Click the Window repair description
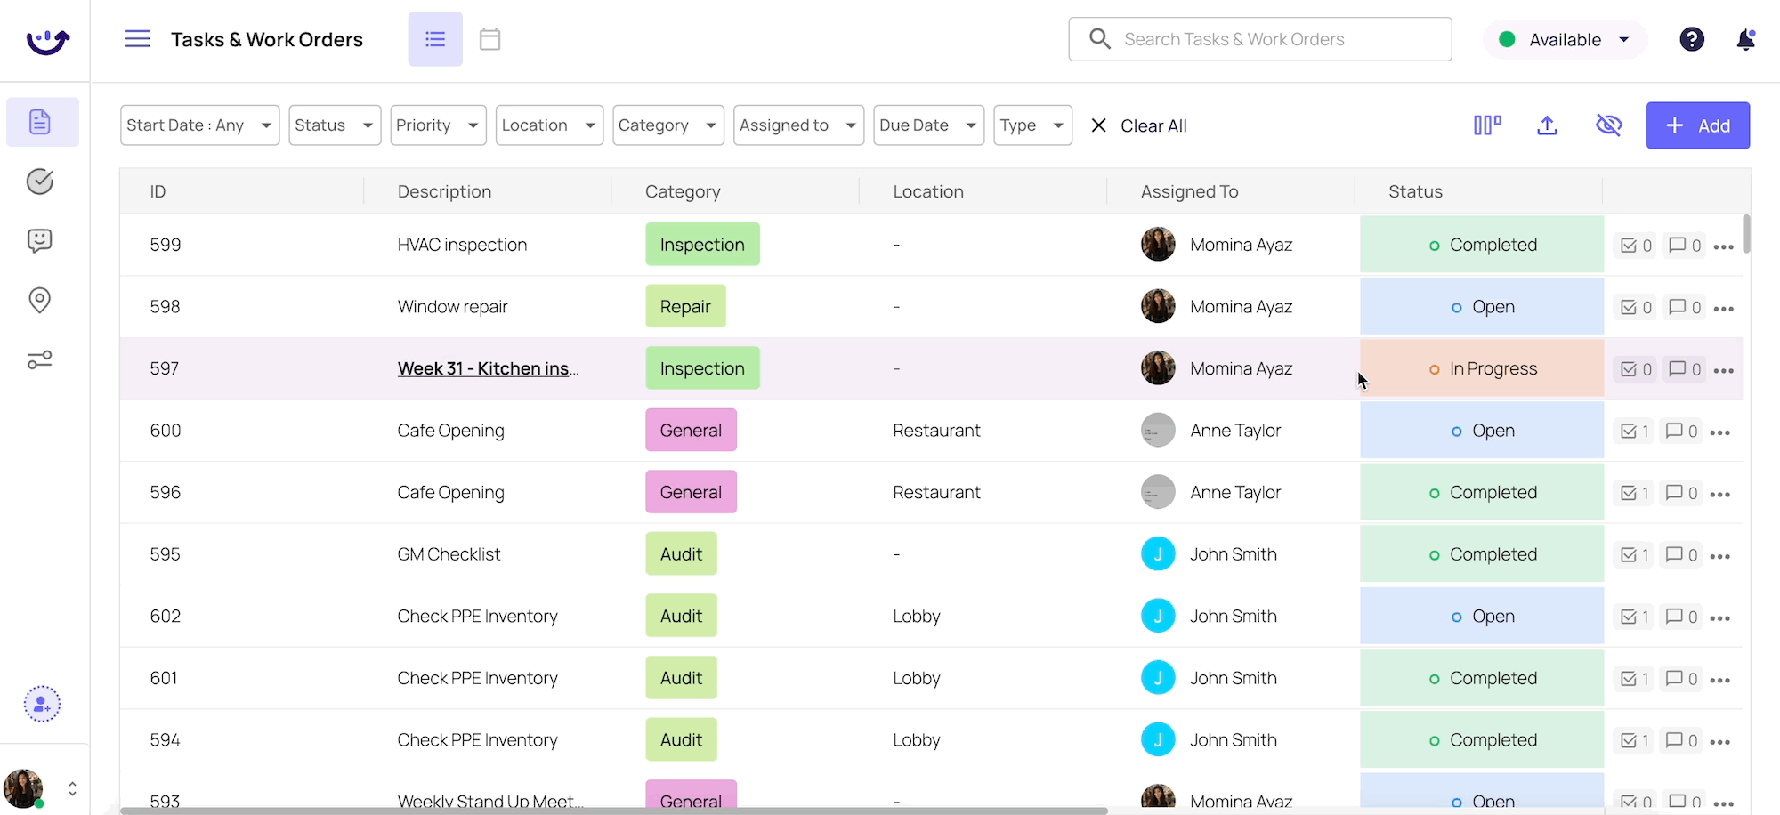 [452, 307]
